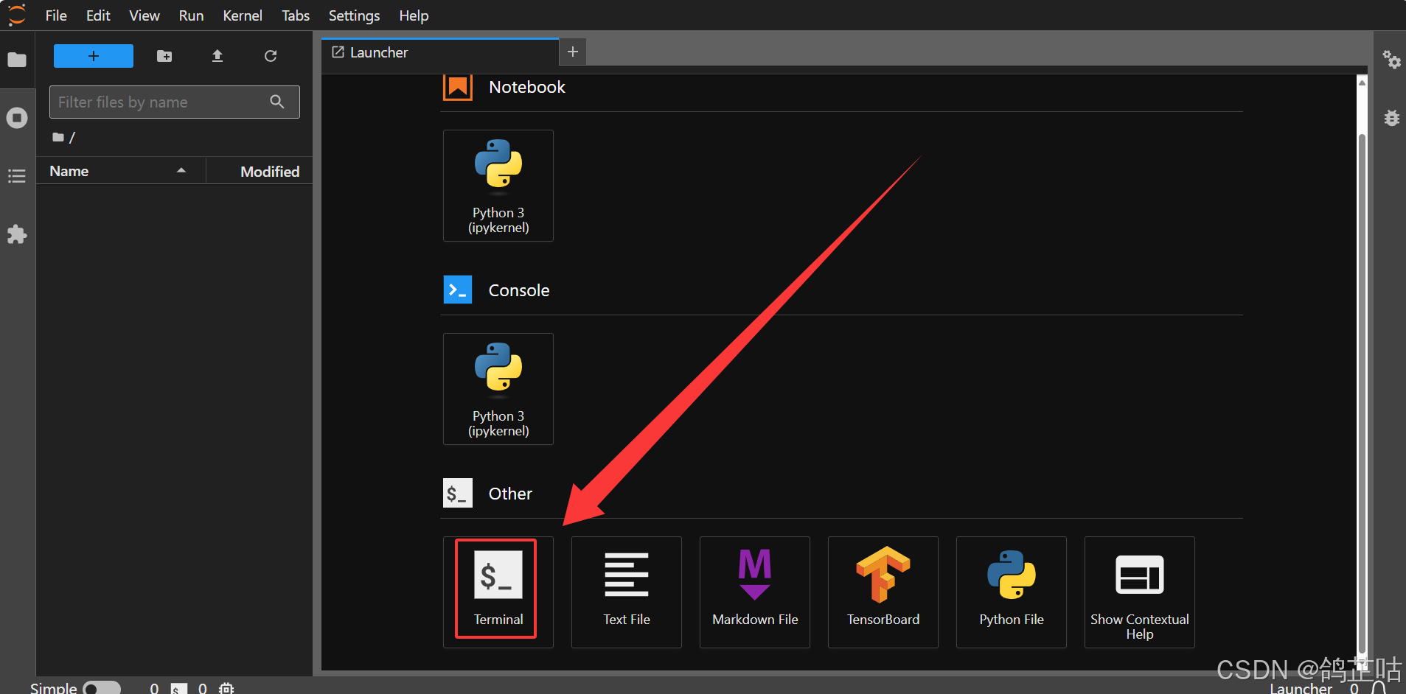Open Running Terminals and Kernels sidebar

tap(17, 118)
